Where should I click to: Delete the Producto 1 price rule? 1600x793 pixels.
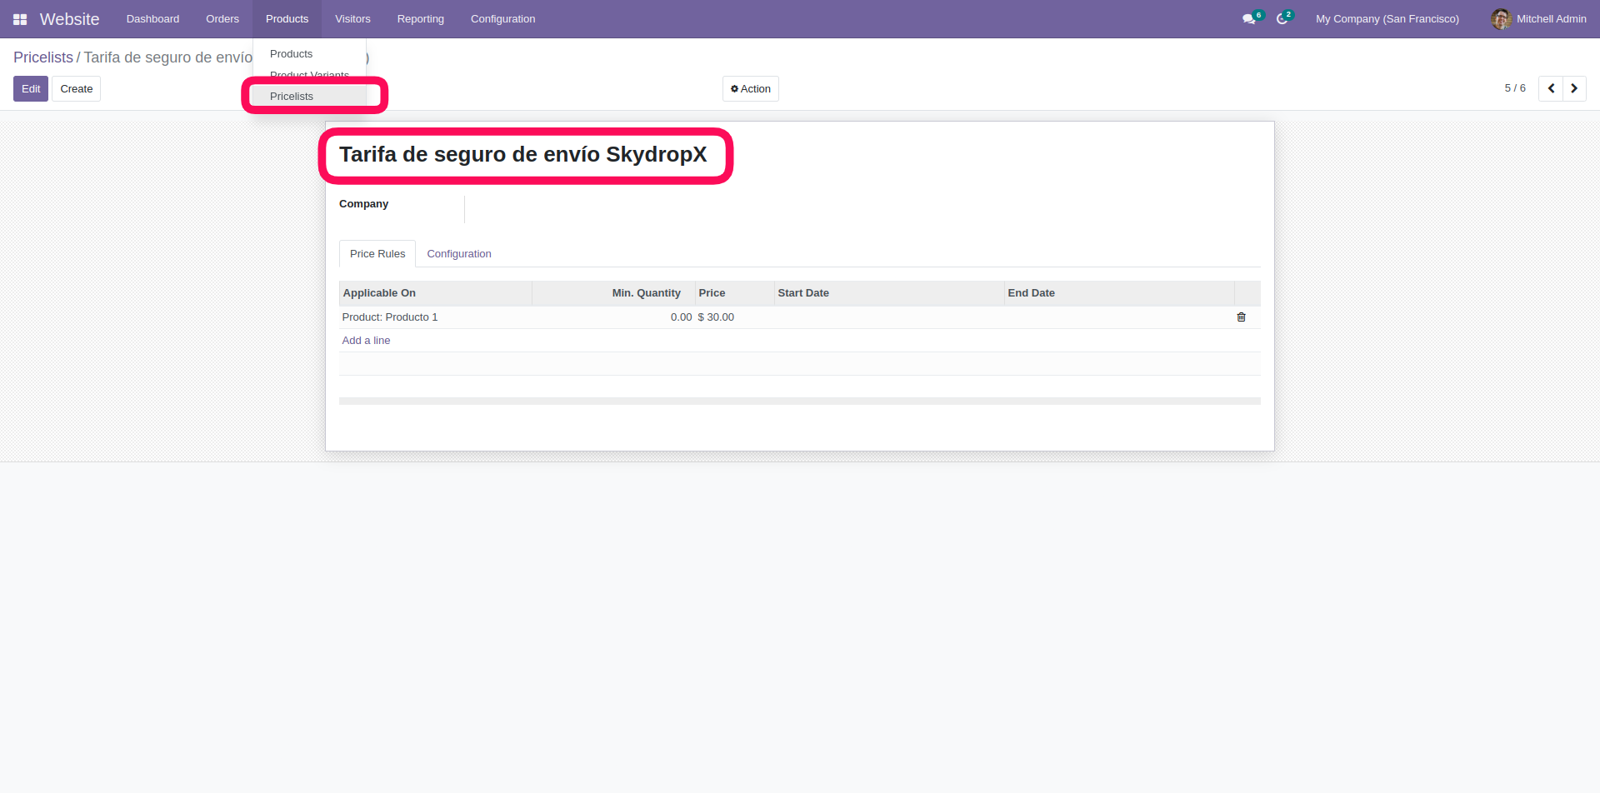point(1241,317)
